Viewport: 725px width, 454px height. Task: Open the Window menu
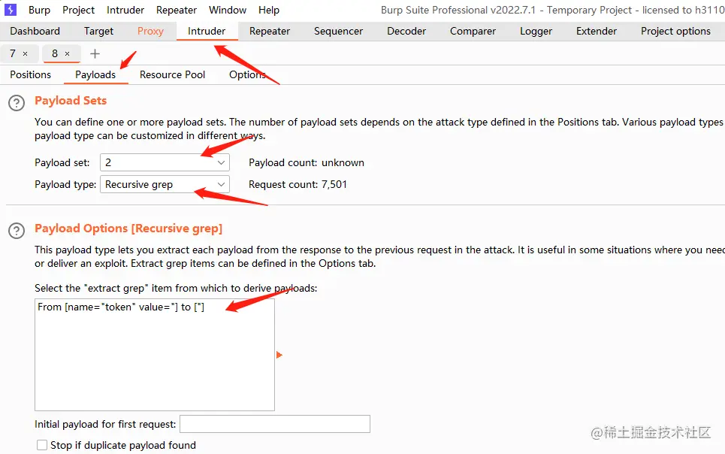pyautogui.click(x=228, y=10)
